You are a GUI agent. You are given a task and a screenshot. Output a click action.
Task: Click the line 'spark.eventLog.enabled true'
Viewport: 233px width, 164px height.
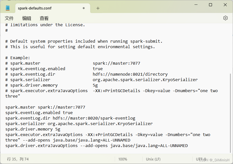click(x=39, y=113)
